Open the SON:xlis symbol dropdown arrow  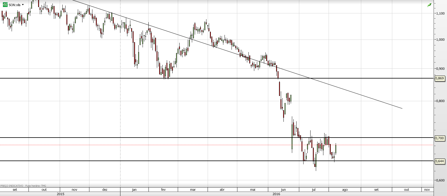point(23,5)
